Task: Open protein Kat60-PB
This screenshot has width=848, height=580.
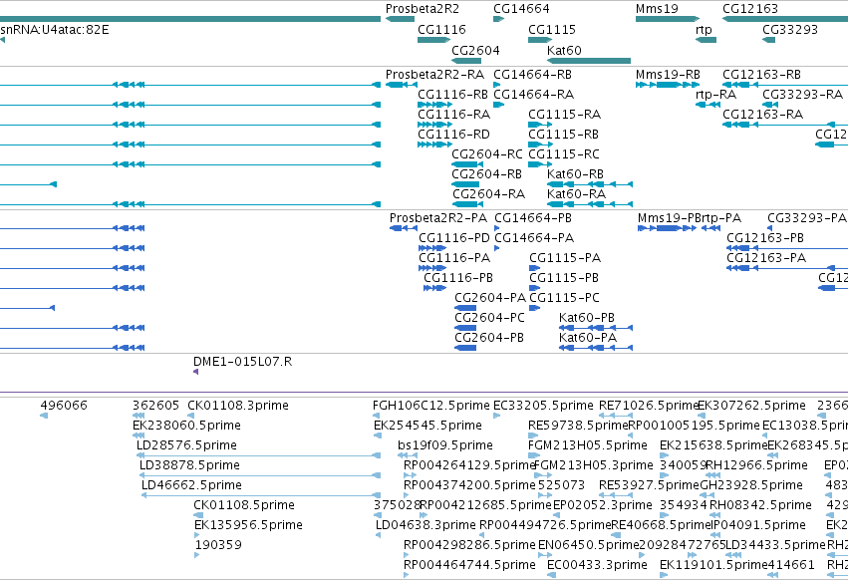Action: [586, 318]
